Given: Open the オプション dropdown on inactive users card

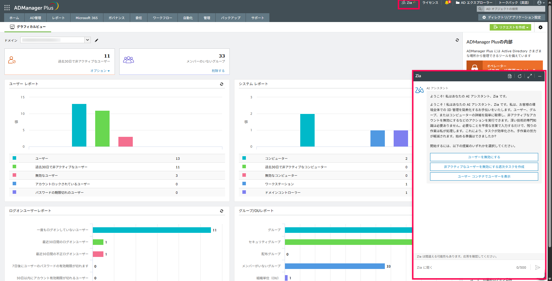Looking at the screenshot, I should click(x=100, y=71).
